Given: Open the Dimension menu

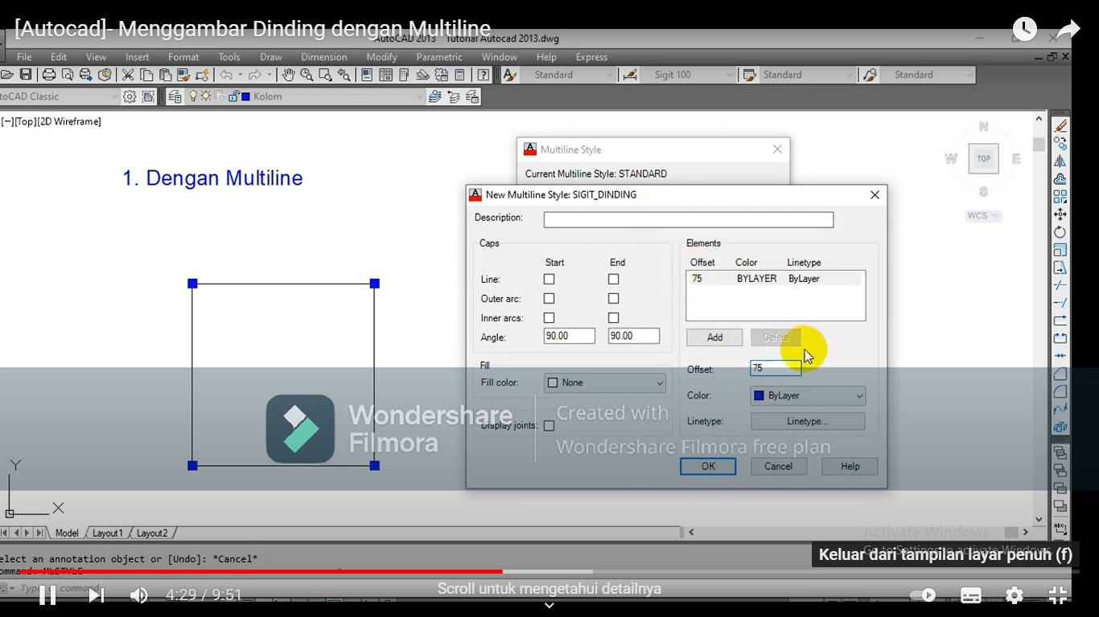Looking at the screenshot, I should click(x=324, y=57).
